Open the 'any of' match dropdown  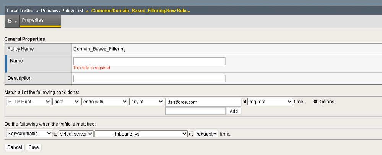click(x=146, y=102)
